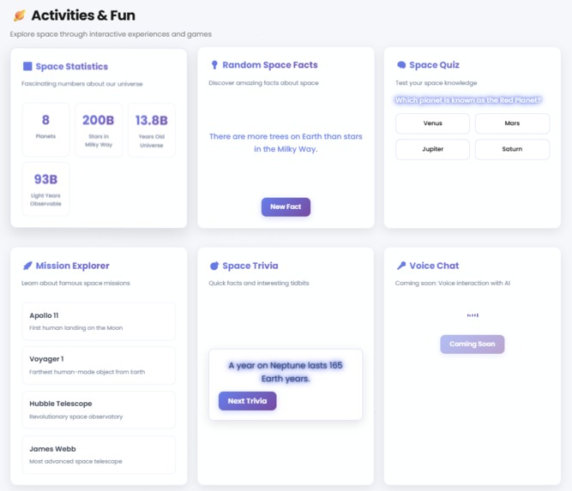The width and height of the screenshot is (572, 491).
Task: Answer the quiz with Venus
Action: pos(433,123)
